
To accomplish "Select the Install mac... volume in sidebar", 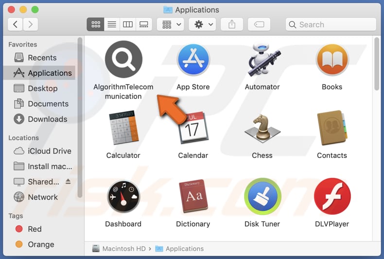I will [x=39, y=167].
